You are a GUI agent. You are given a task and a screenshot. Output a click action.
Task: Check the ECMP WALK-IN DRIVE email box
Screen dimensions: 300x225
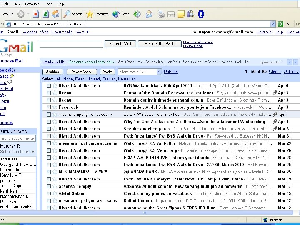coord(49,157)
